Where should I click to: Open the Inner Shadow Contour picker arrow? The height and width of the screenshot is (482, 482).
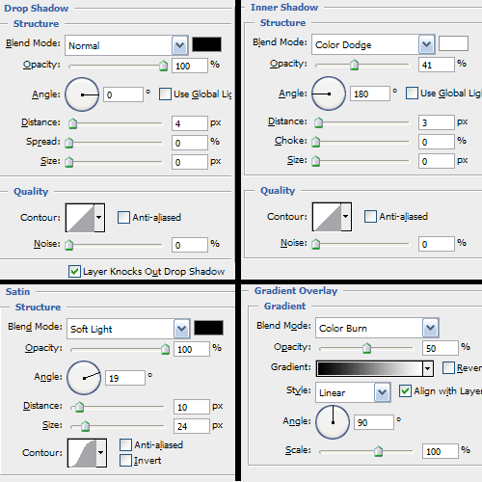tap(346, 217)
